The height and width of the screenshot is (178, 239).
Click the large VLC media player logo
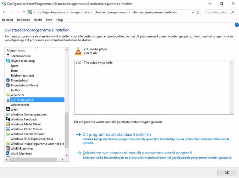pos(78,51)
